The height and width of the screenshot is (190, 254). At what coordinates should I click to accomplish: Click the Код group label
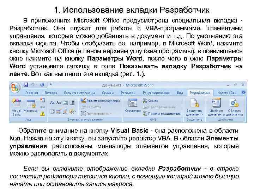click(28, 120)
